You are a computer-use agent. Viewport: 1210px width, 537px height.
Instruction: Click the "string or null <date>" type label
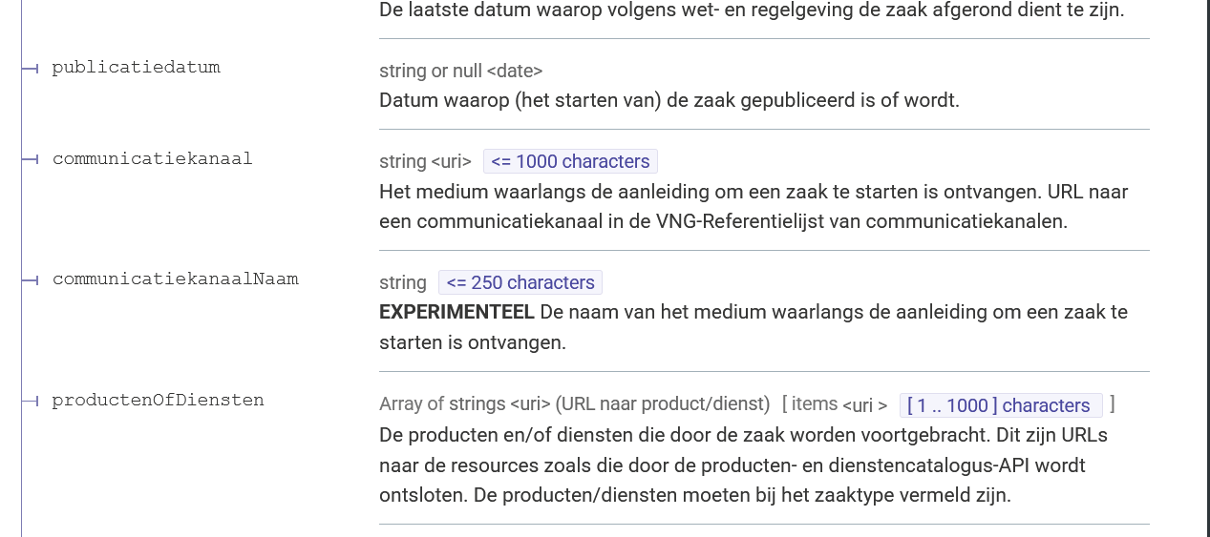click(x=460, y=71)
